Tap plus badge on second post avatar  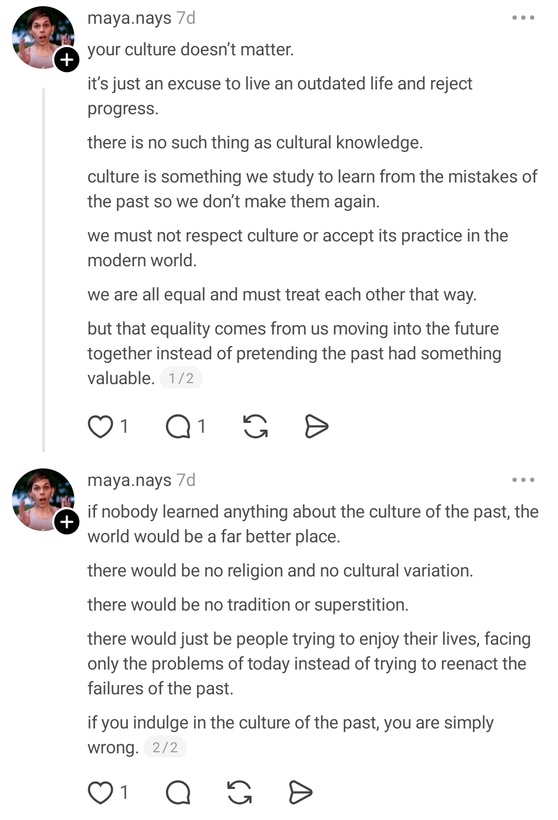pyautogui.click(x=67, y=522)
